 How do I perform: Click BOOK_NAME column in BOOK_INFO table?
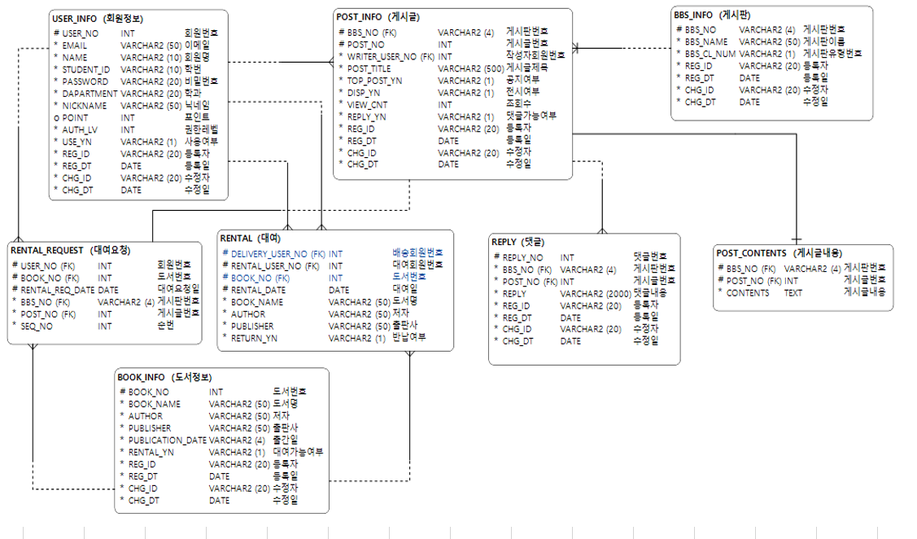[x=155, y=404]
